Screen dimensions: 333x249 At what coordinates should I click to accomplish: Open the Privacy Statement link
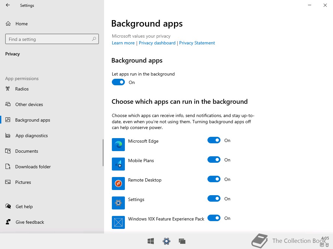197,43
